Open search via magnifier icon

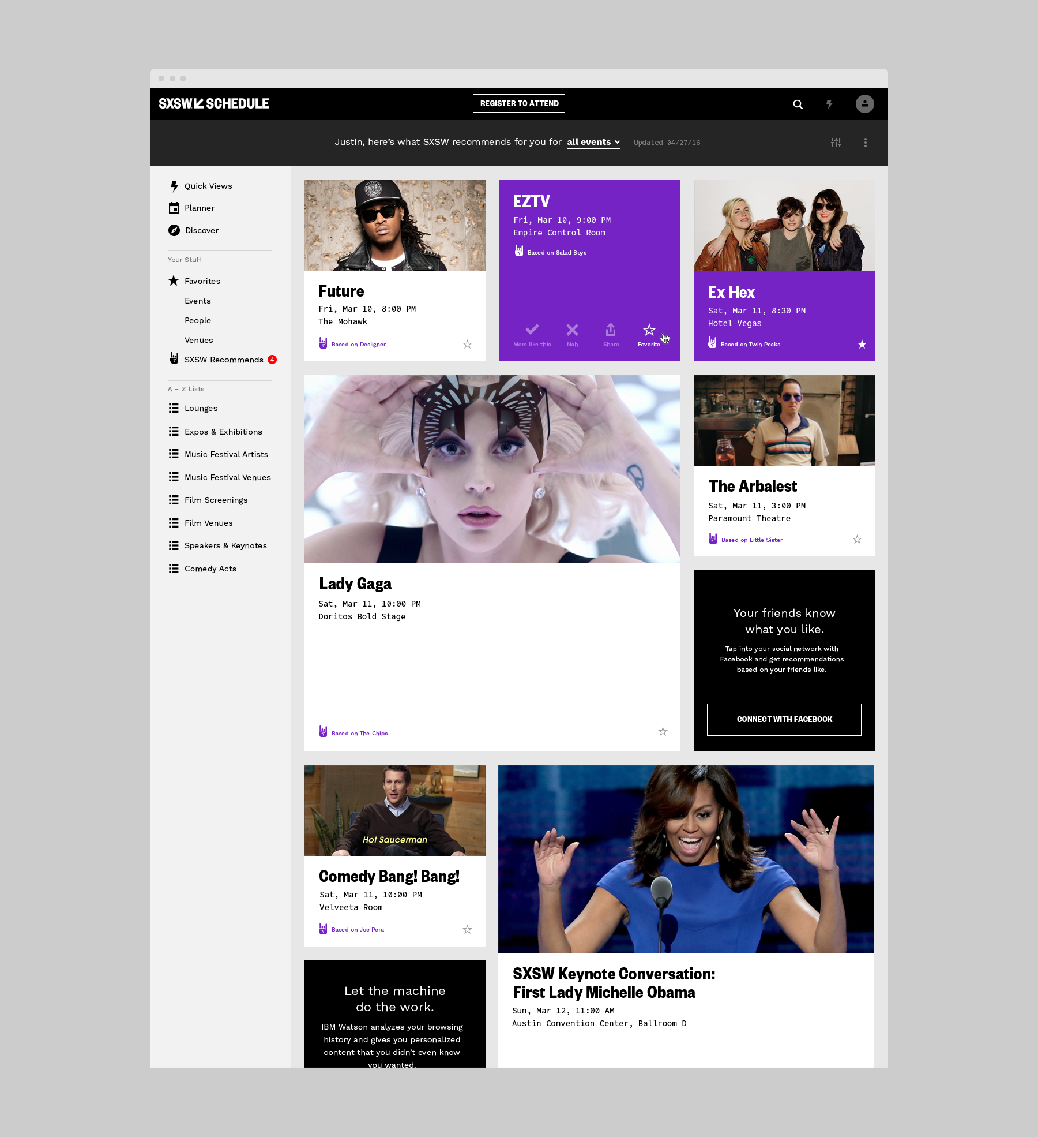tap(798, 104)
